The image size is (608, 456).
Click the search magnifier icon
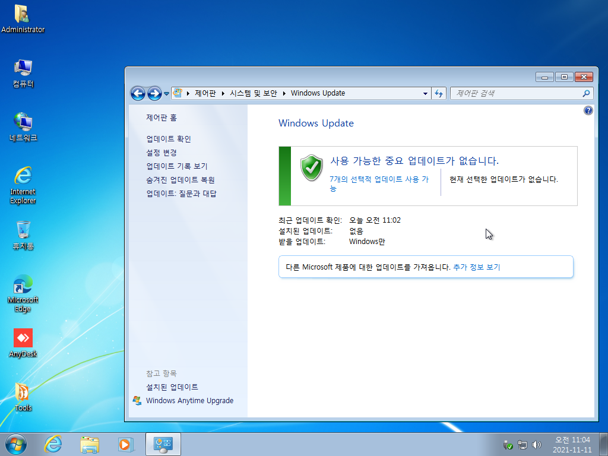click(x=586, y=93)
